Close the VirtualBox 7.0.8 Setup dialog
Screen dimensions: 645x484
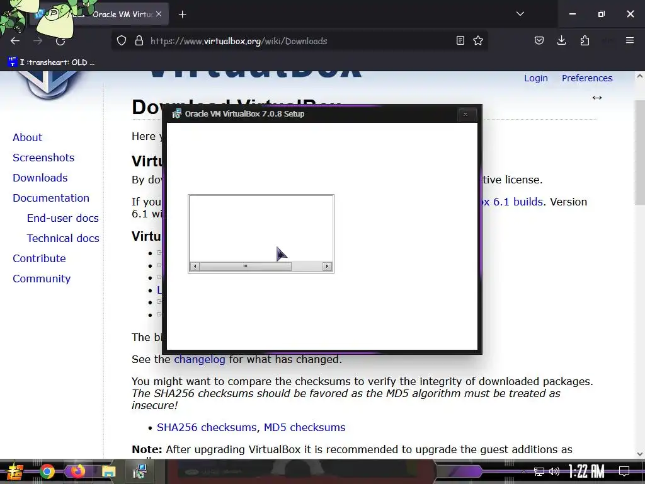pyautogui.click(x=465, y=114)
